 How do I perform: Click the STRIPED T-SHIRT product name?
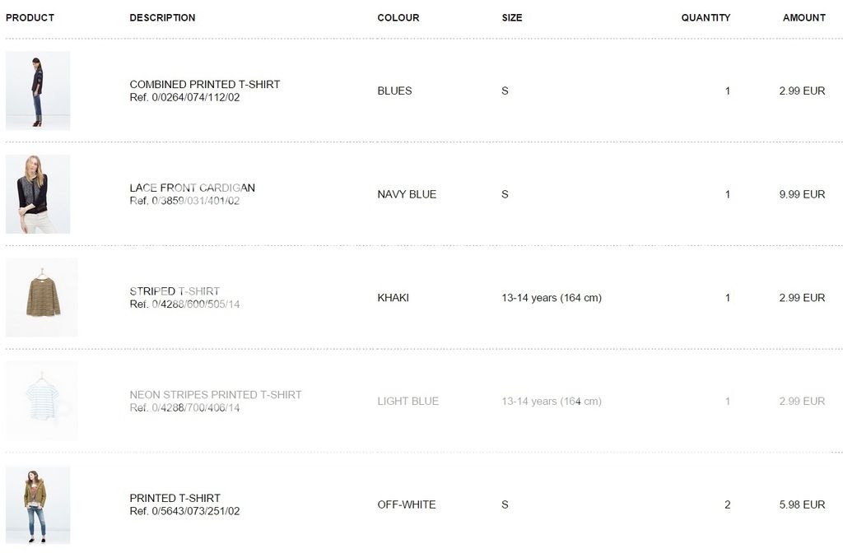pyautogui.click(x=175, y=291)
